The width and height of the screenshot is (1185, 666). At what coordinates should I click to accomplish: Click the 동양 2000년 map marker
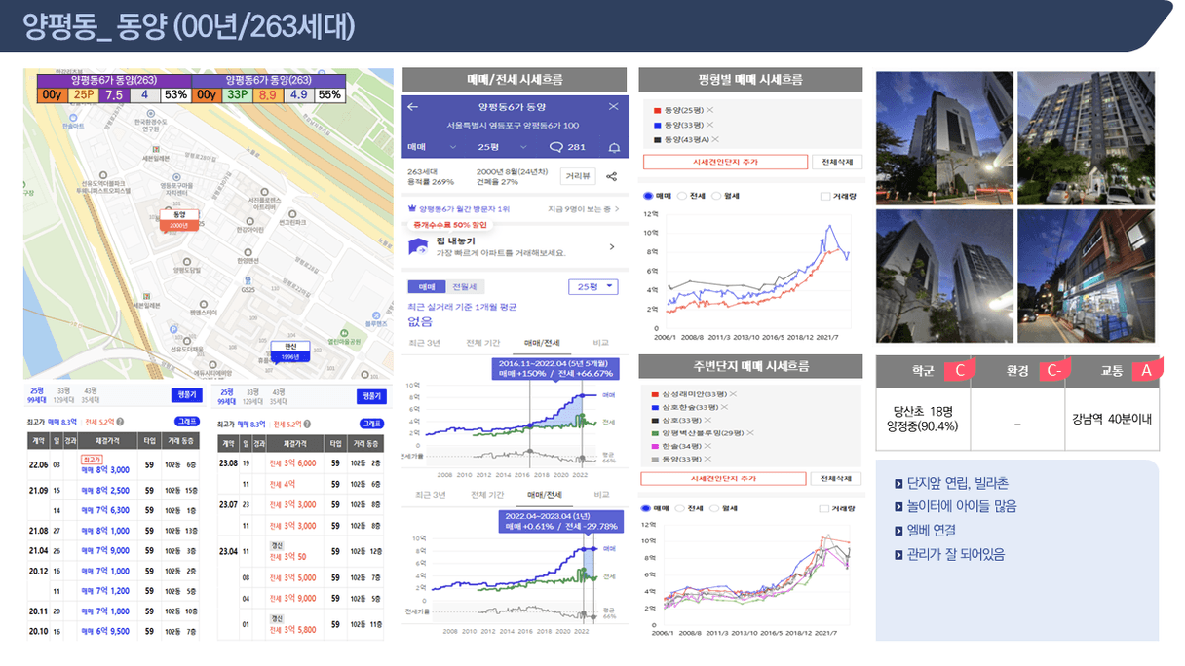[x=178, y=219]
